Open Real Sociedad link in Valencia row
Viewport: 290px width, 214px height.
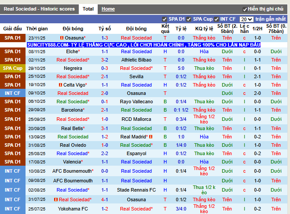click(x=136, y=162)
